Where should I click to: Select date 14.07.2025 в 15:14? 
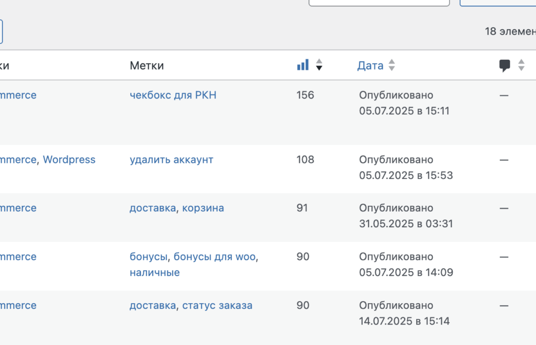[404, 321]
